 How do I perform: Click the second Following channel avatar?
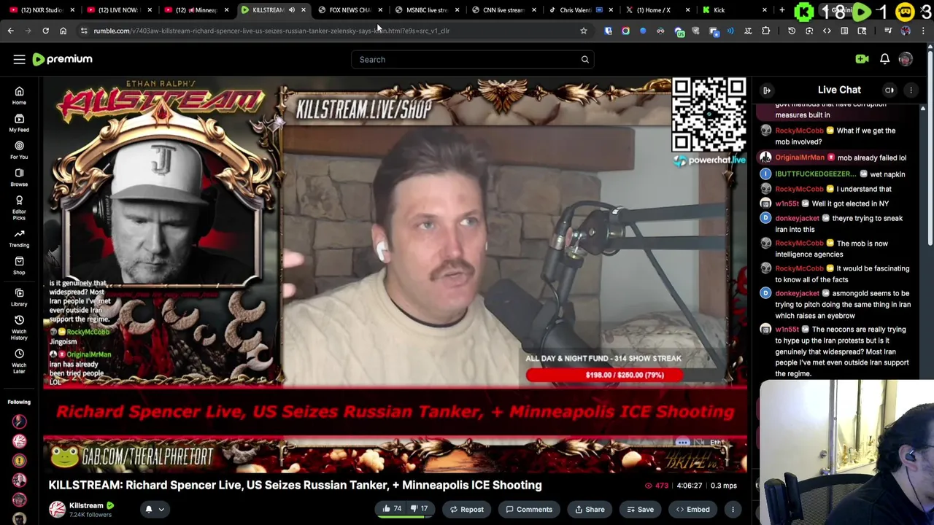tap(19, 441)
